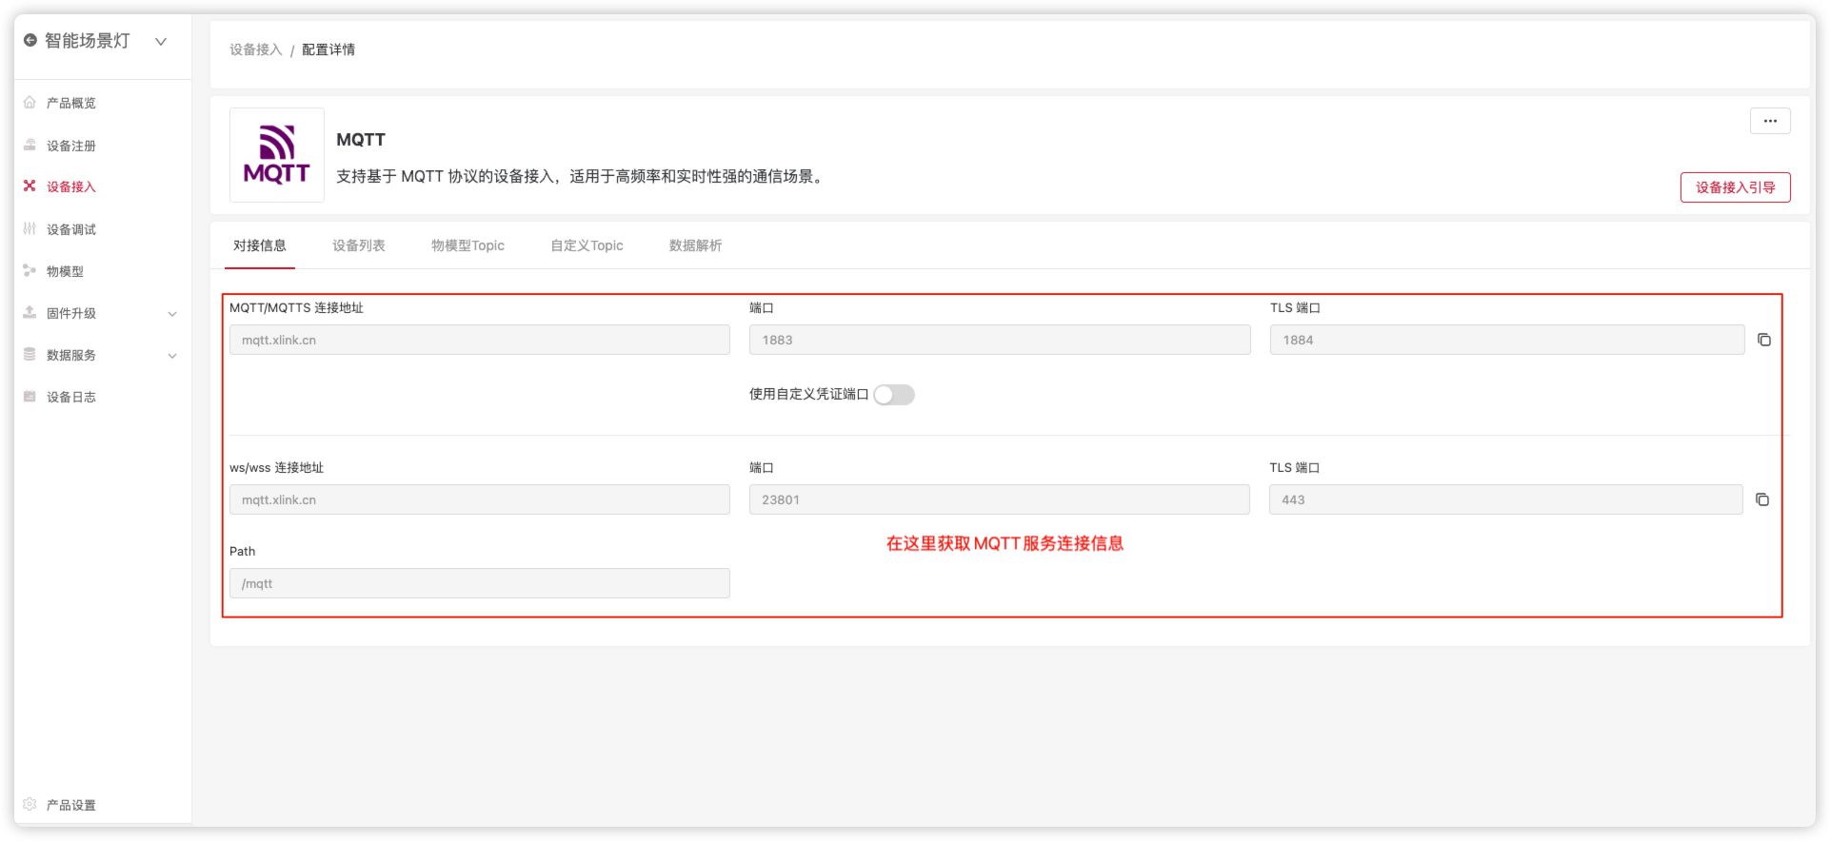Expand the 智能场景灯 product dropdown

pyautogui.click(x=161, y=42)
